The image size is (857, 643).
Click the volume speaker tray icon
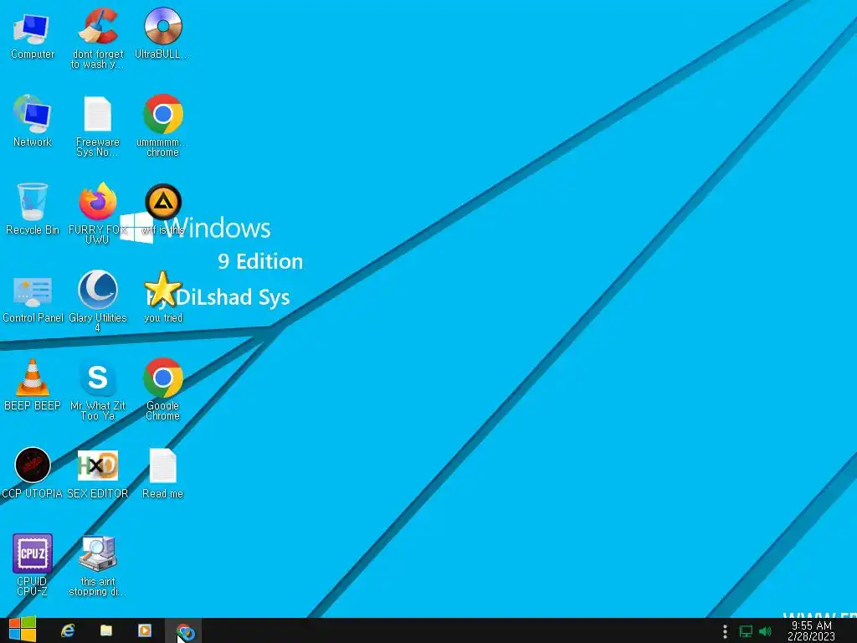pos(765,632)
